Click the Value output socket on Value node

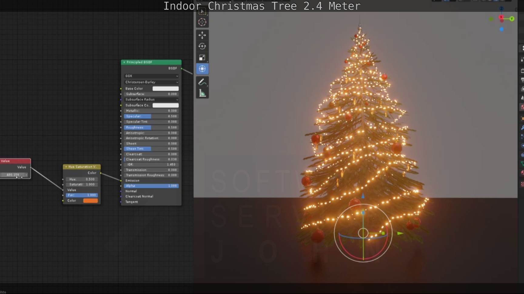point(31,167)
